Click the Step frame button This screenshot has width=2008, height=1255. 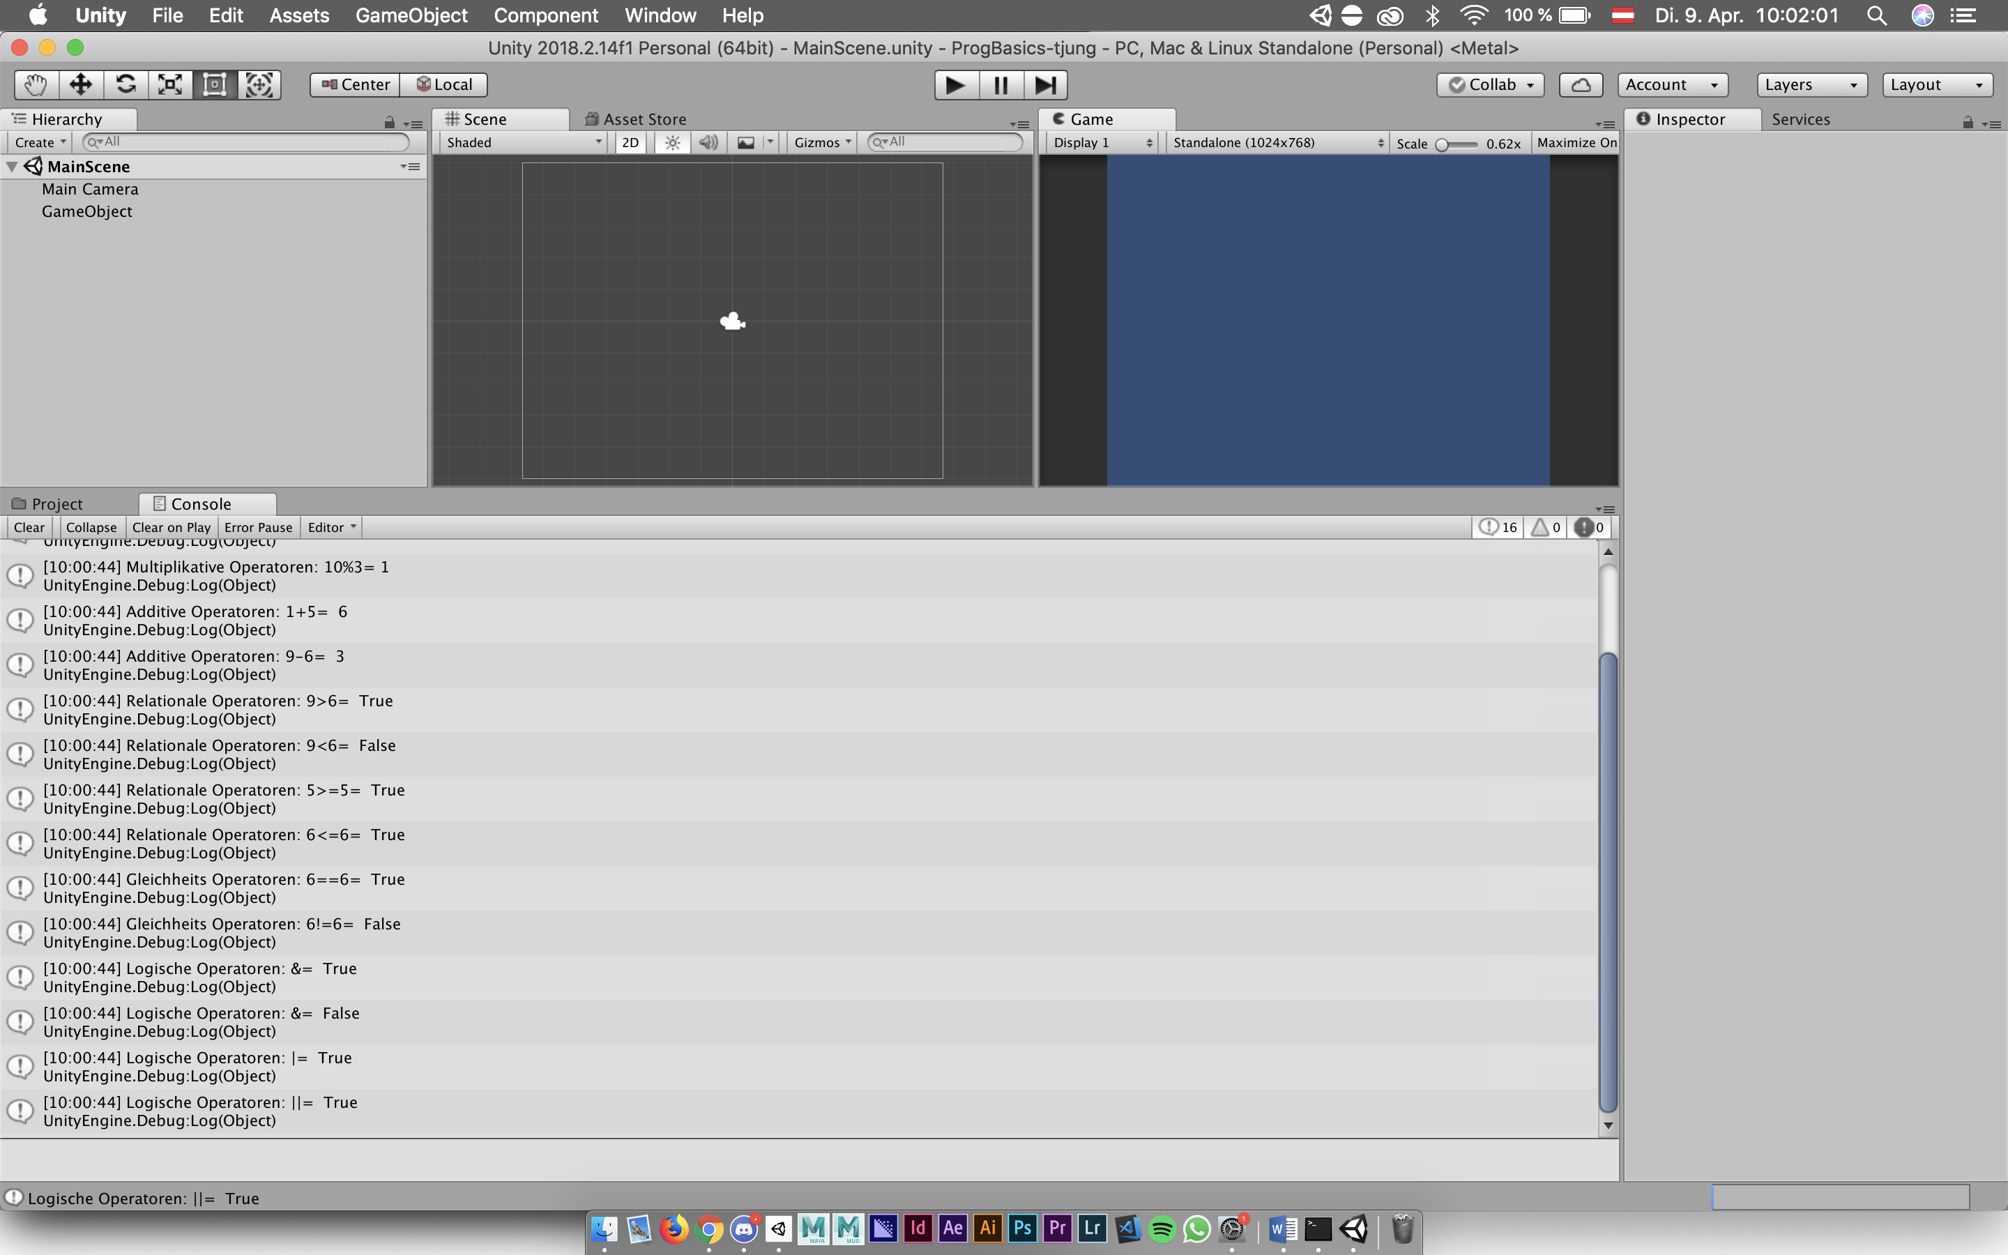click(1044, 84)
